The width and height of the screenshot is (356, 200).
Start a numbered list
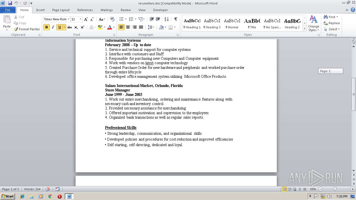point(131,19)
